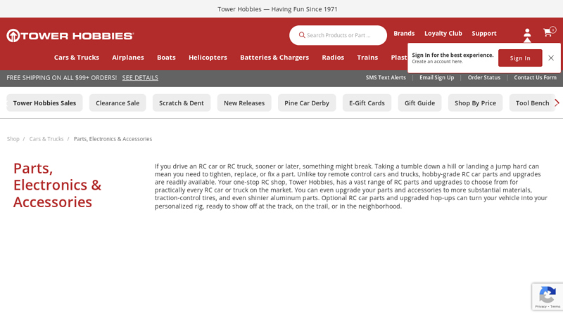This screenshot has height=316, width=563.
Task: Go to the Order Status page
Action: pos(483,78)
